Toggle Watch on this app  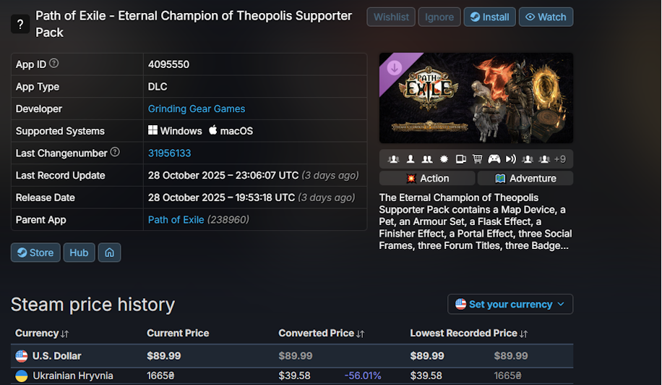pos(546,17)
